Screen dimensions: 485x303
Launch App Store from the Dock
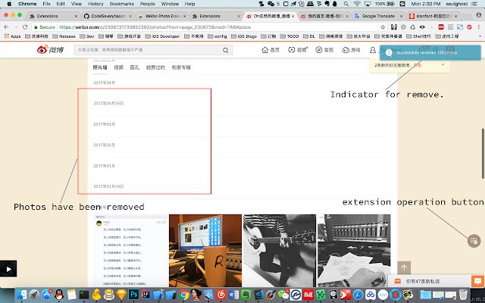pos(47,295)
